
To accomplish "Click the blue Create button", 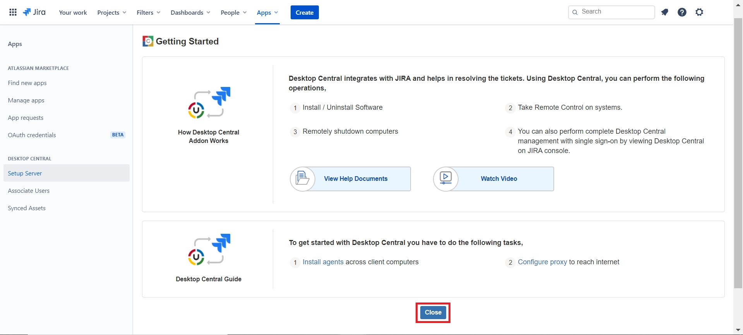I will (305, 12).
